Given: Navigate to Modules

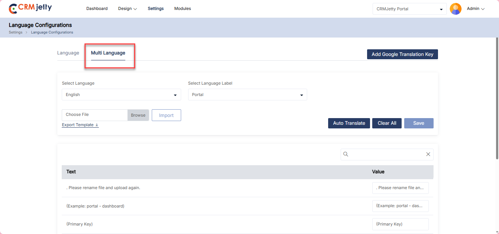Looking at the screenshot, I should [183, 8].
